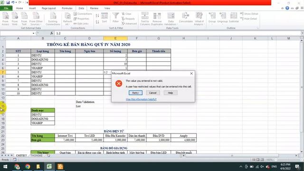The width and height of the screenshot is (304, 171).
Task: Click the formula bar showing 1.2
Action: point(177,33)
